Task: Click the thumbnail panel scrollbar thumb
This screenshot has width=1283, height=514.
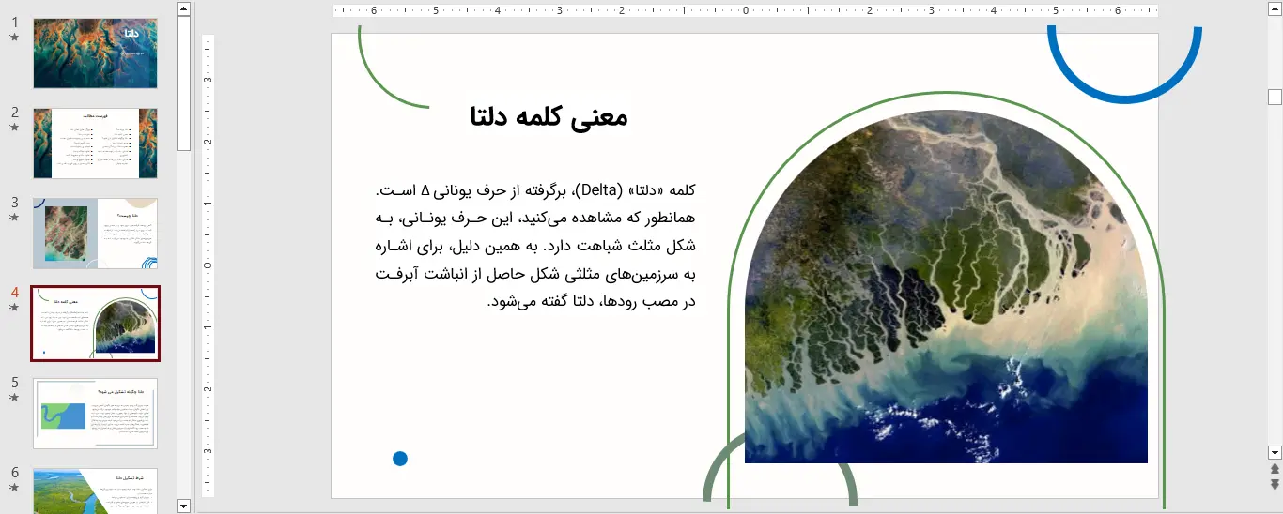Action: pyautogui.click(x=183, y=83)
